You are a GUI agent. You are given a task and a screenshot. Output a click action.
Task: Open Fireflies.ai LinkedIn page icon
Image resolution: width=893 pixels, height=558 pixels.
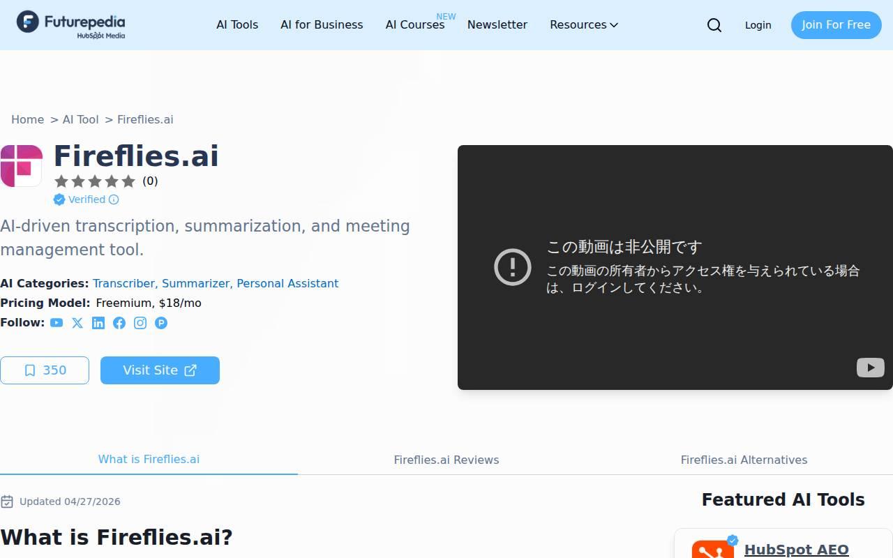(x=98, y=323)
